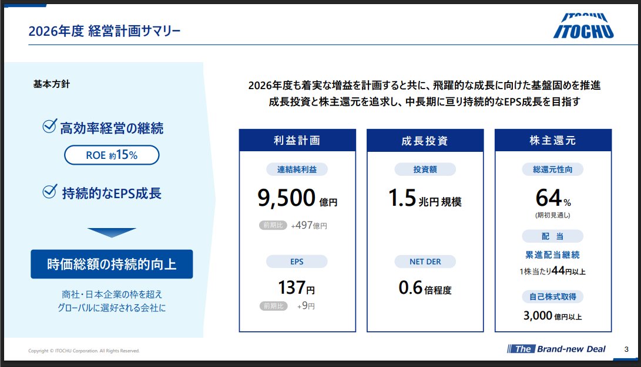Click The Brand-new Deal logo

tap(556, 349)
